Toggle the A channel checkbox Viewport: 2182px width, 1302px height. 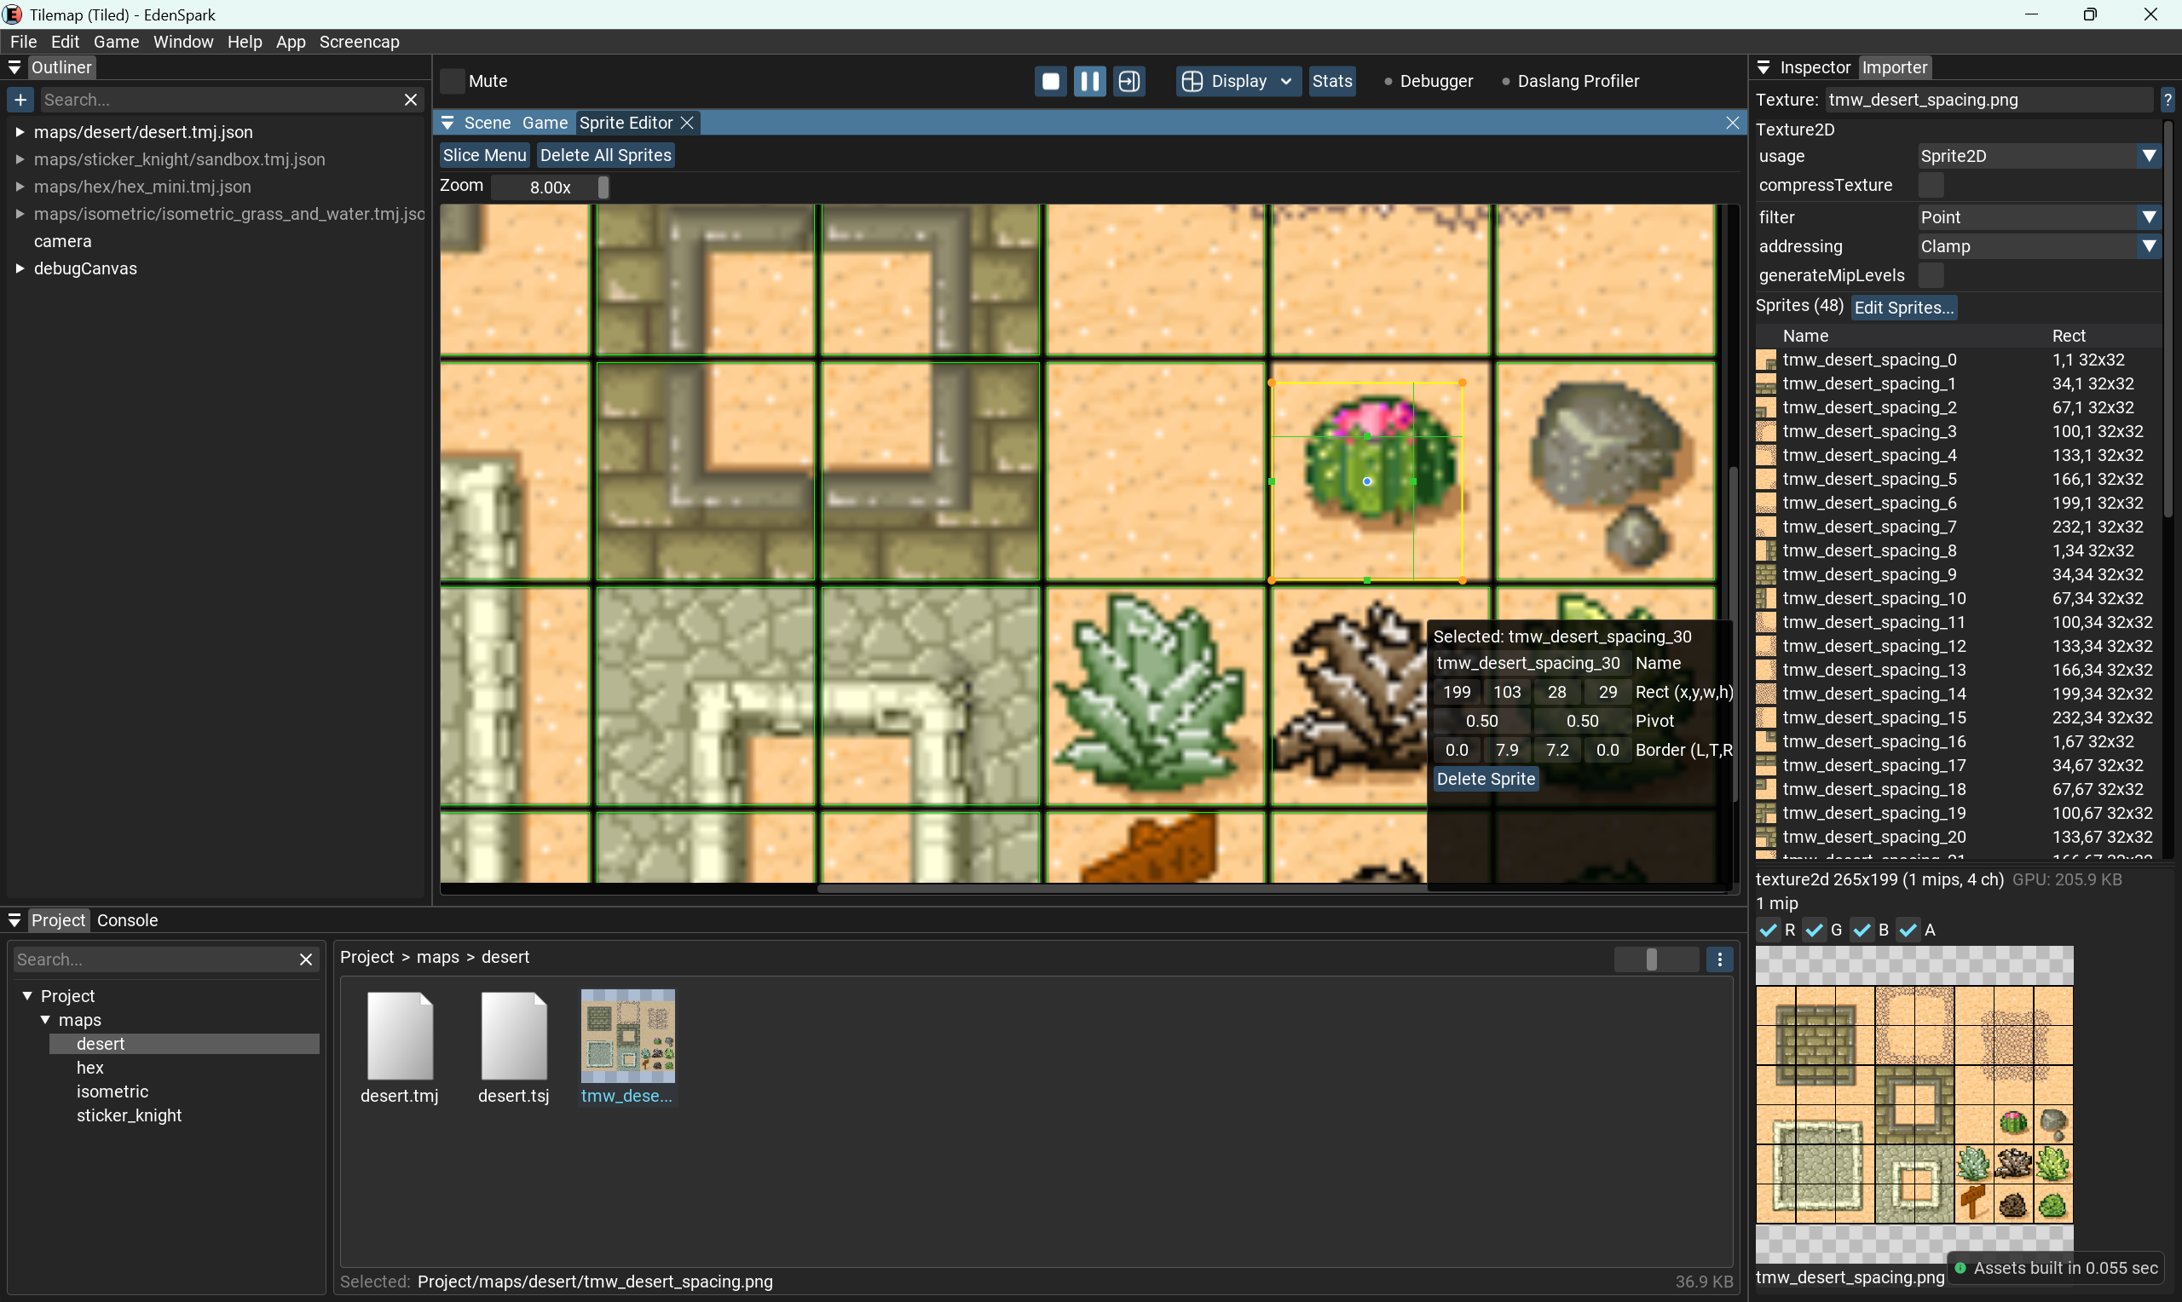(1908, 930)
